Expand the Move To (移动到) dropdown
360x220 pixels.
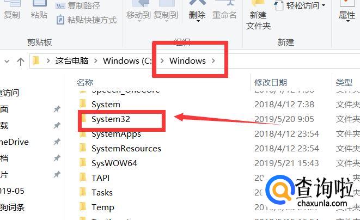pos(139,21)
